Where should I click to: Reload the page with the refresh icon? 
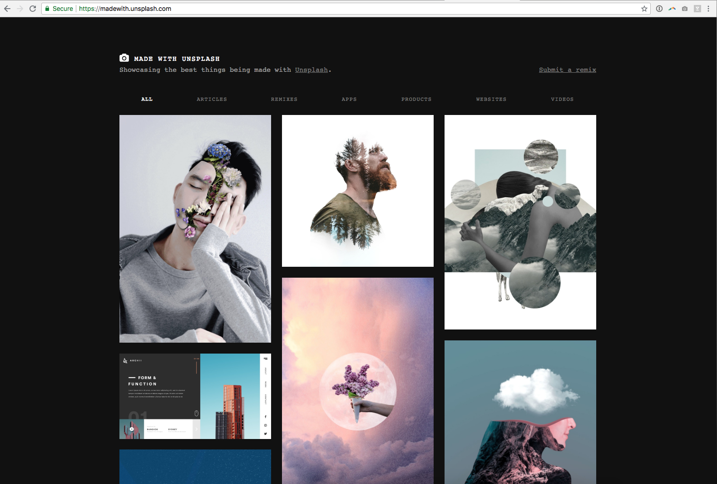point(33,9)
